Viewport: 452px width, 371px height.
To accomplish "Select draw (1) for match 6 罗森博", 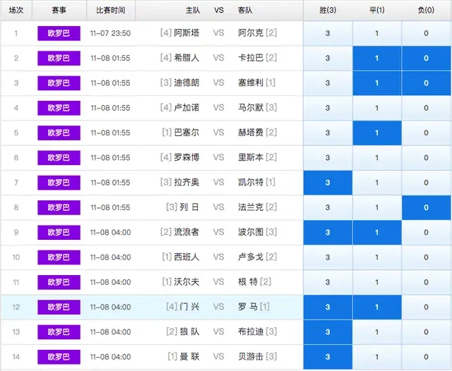I will (376, 158).
